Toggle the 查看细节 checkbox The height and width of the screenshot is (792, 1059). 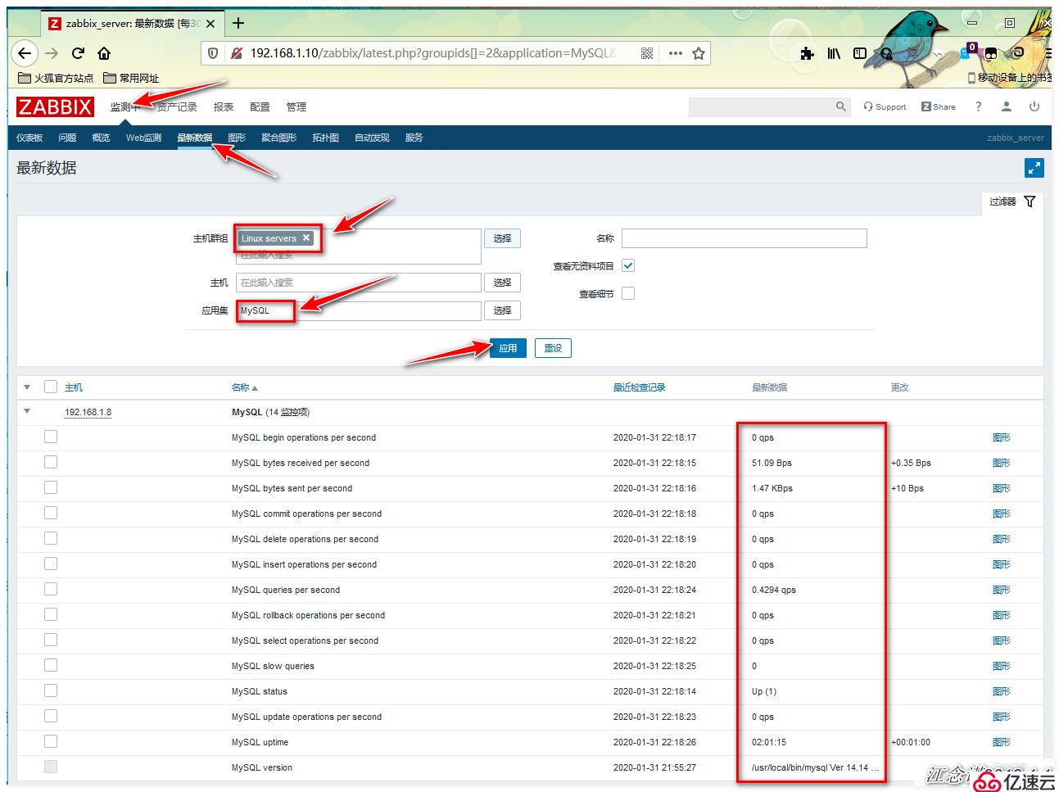(628, 293)
